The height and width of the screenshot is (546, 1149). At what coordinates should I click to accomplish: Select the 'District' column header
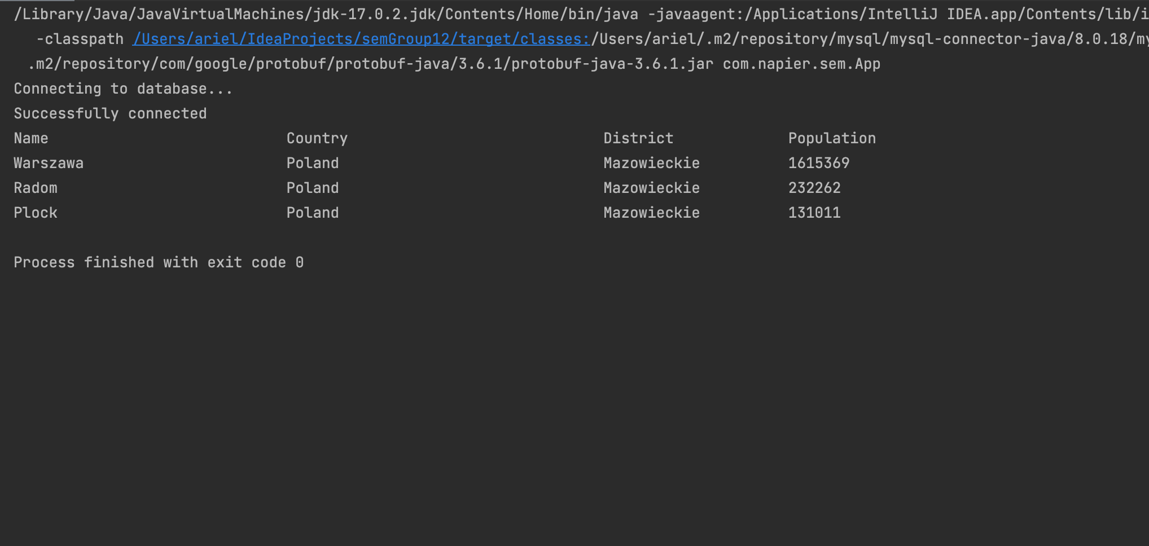[638, 138]
